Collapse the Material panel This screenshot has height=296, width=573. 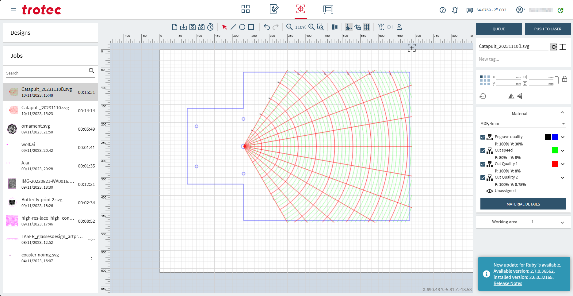point(562,113)
